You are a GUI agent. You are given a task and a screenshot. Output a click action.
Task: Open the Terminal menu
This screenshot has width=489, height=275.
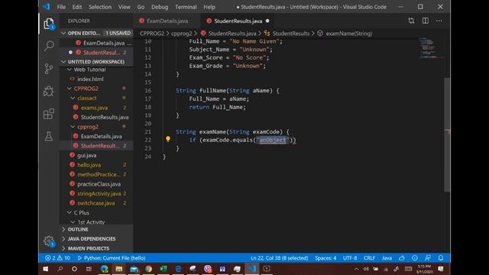tap(186, 7)
